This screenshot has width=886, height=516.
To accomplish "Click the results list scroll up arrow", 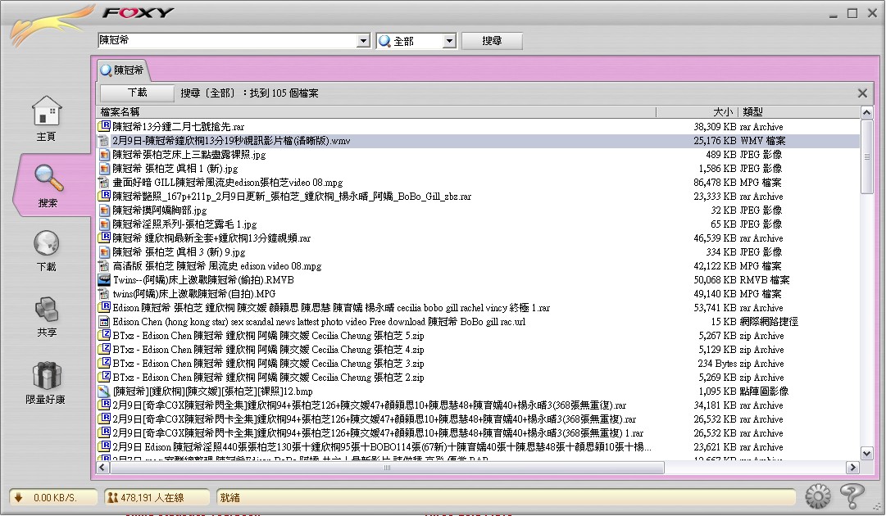I will click(867, 113).
